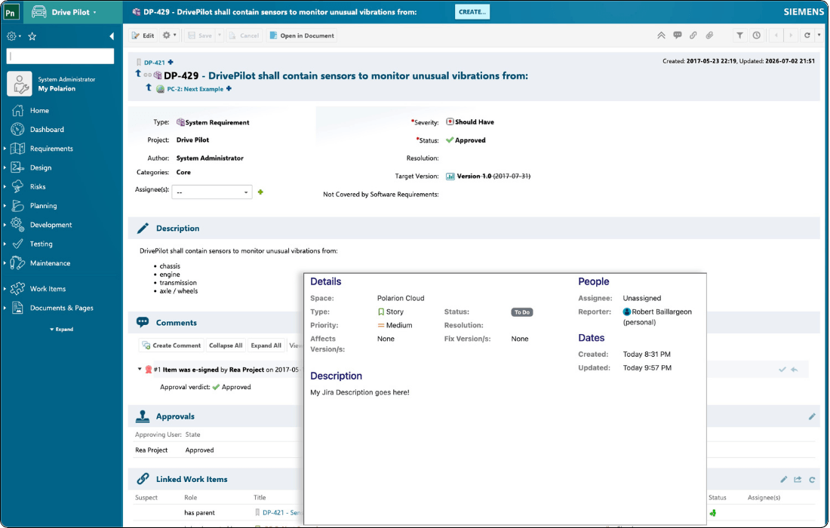This screenshot has width=830, height=528.
Task: Click plus icon next to DP-421
Action: tap(171, 62)
